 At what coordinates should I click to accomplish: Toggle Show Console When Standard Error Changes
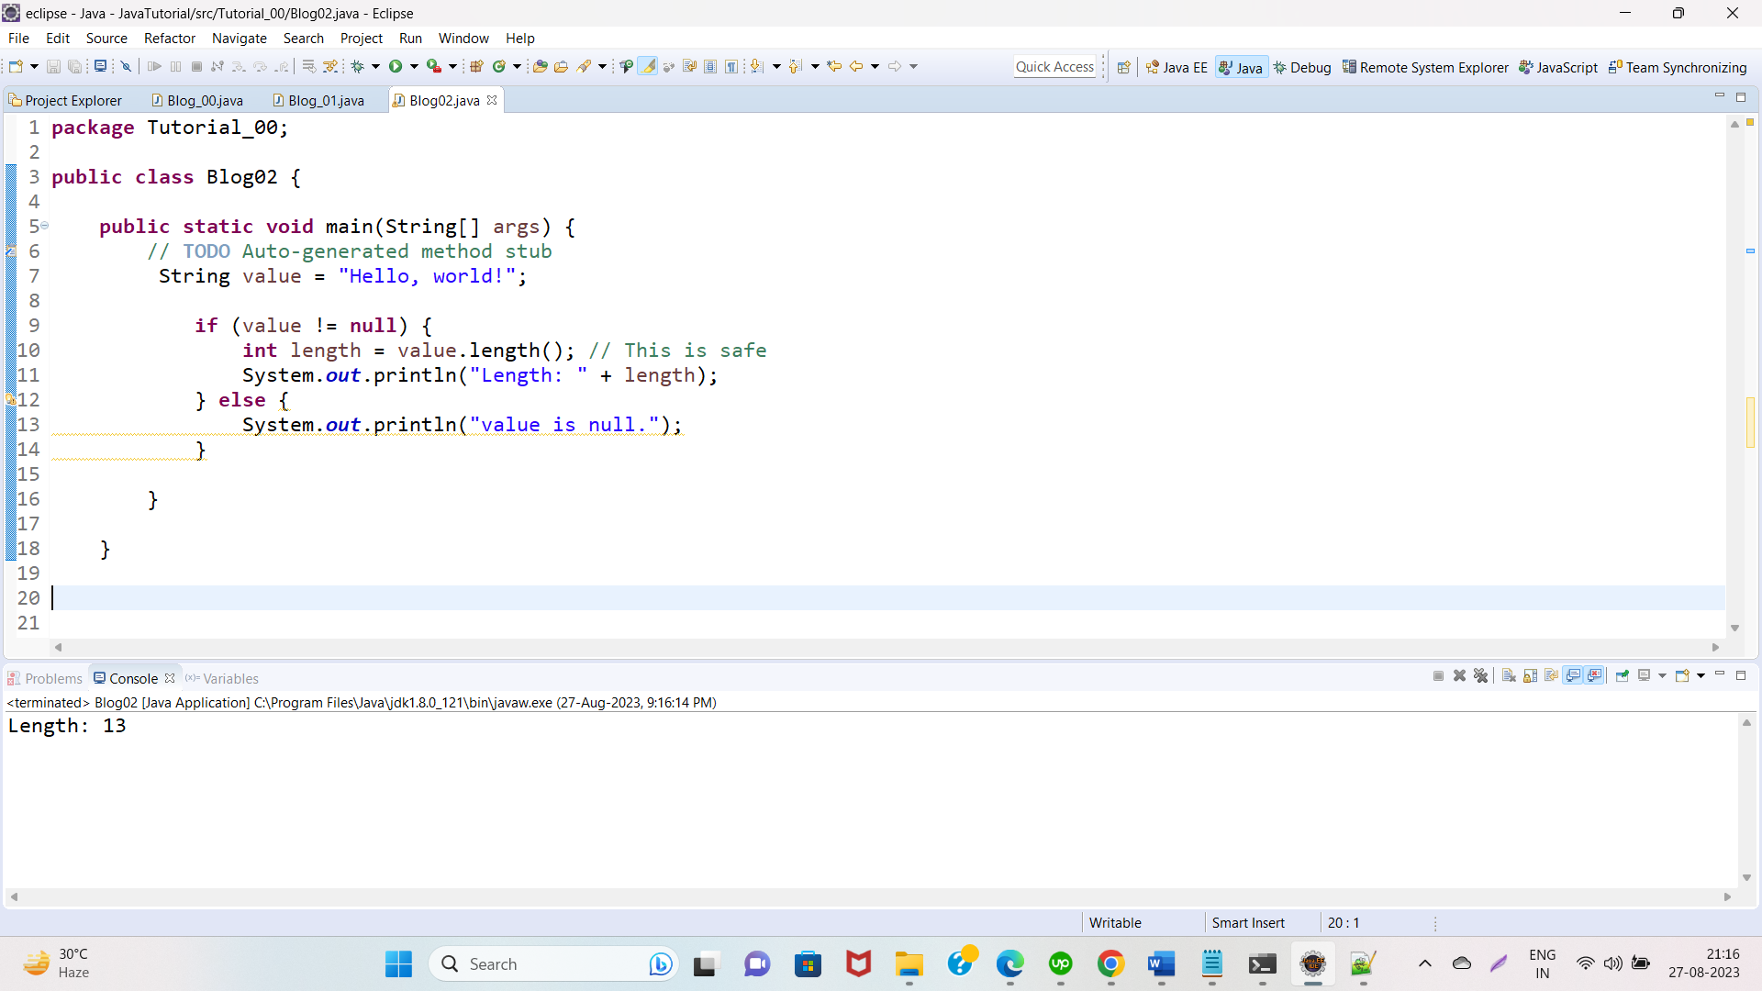click(x=1594, y=676)
